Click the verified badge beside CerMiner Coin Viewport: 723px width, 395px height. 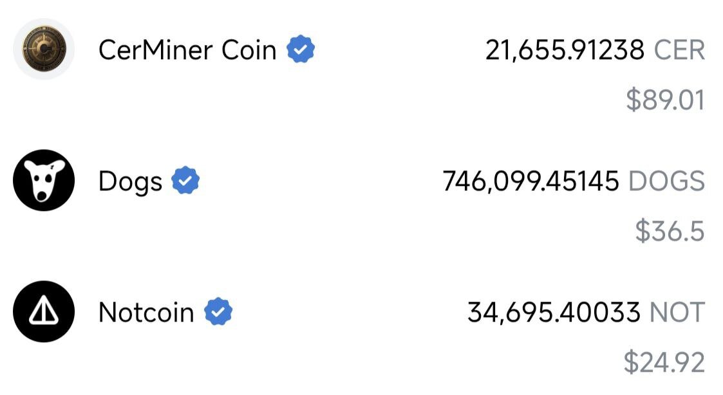coord(300,50)
